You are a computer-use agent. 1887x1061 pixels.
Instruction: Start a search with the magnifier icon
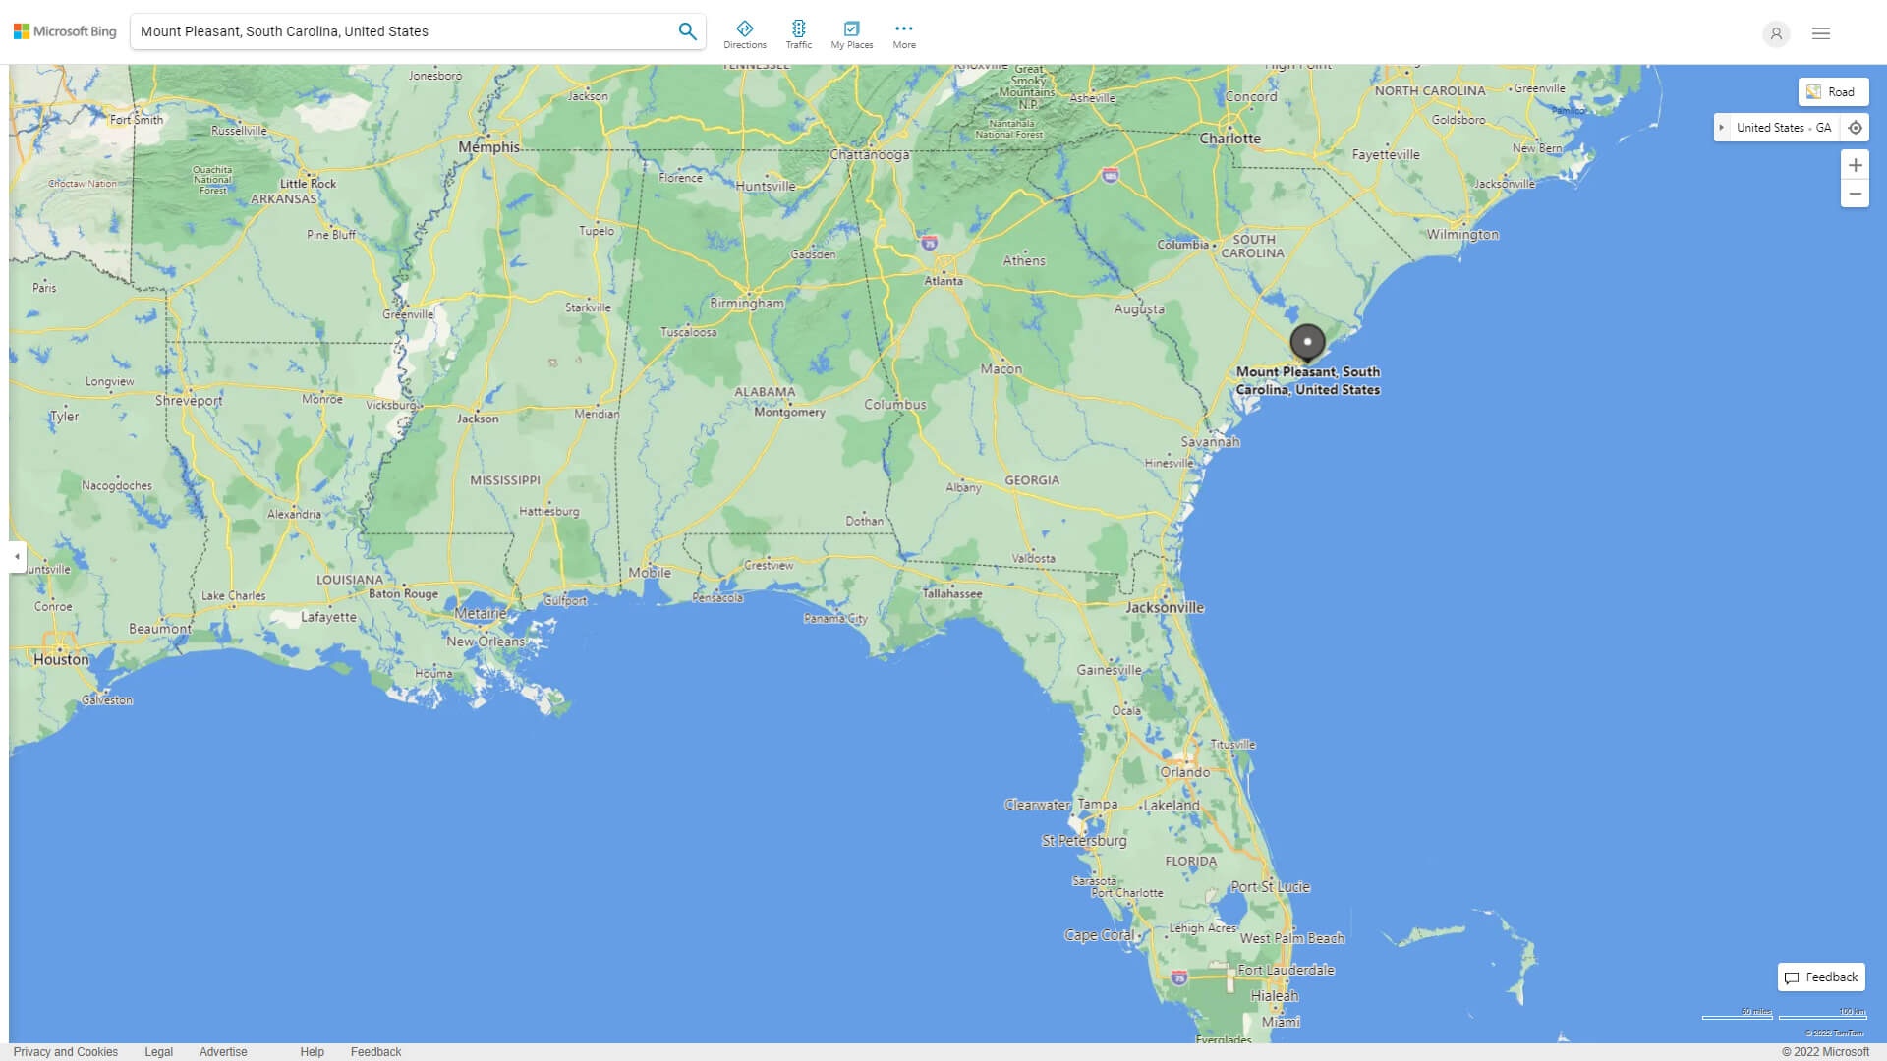[686, 30]
